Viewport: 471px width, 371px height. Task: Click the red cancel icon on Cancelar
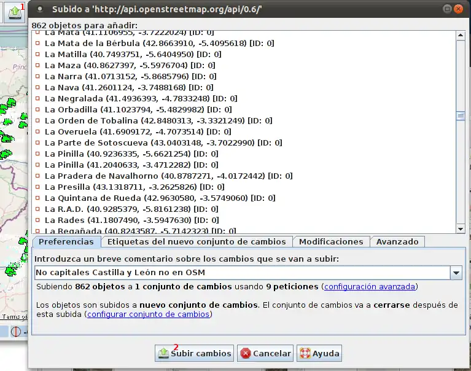(246, 353)
